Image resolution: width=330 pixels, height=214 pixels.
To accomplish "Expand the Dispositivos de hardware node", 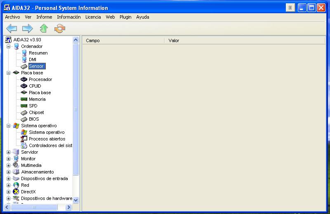I will point(8,198).
